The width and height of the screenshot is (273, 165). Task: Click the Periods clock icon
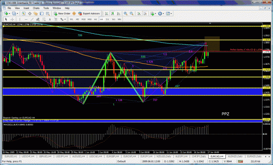click(x=160, y=14)
